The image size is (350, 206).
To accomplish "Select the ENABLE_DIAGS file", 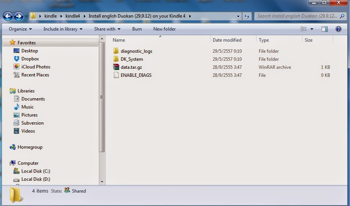I will 136,75.
